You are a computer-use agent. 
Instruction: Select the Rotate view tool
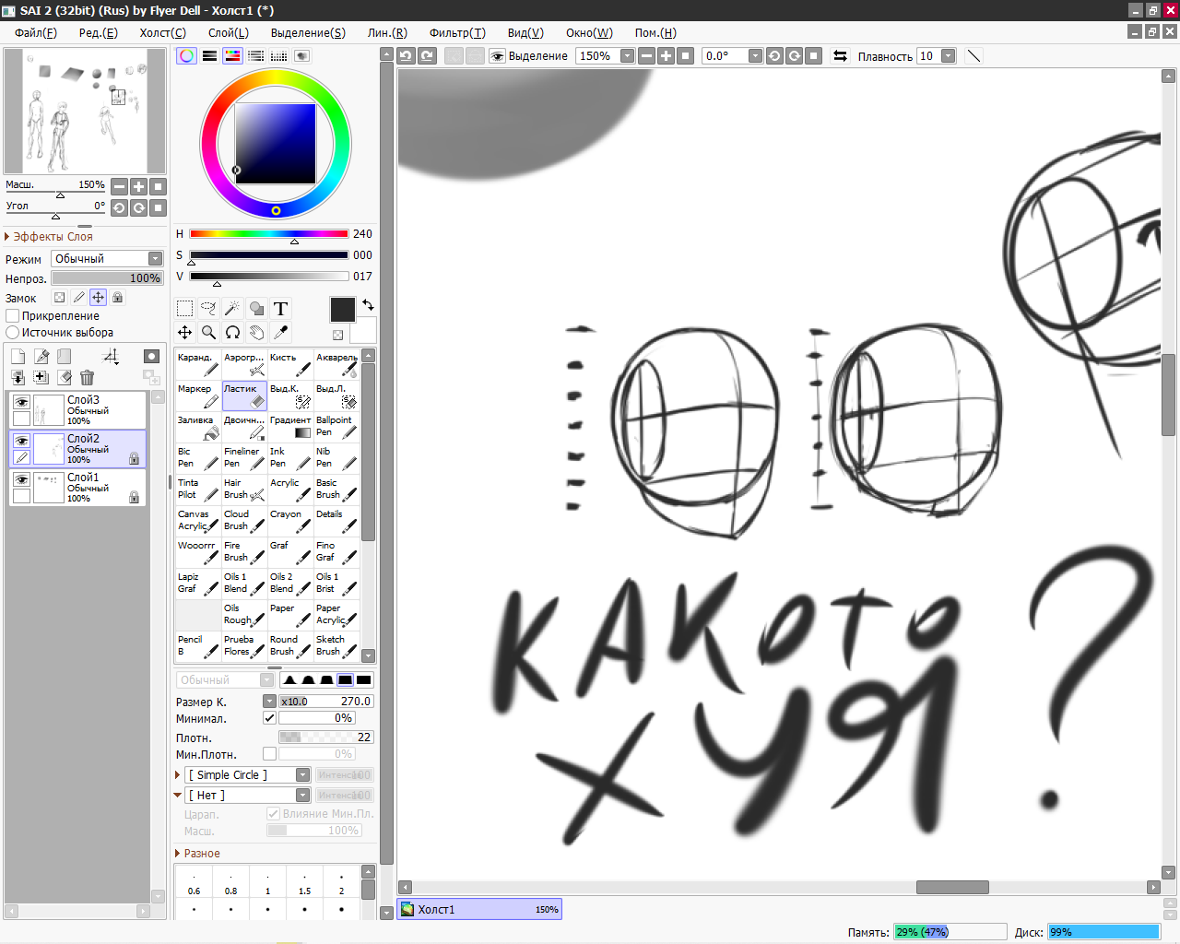233,332
